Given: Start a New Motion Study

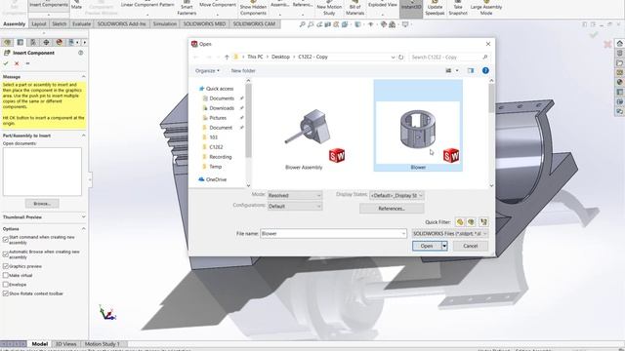Looking at the screenshot, I should coord(329,8).
